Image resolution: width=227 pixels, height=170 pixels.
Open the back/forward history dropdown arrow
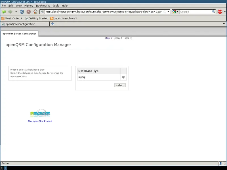pos(16,12)
